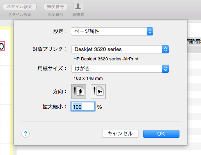
Task: Click the blue arrows on the printer popup
Action: tap(165, 49)
